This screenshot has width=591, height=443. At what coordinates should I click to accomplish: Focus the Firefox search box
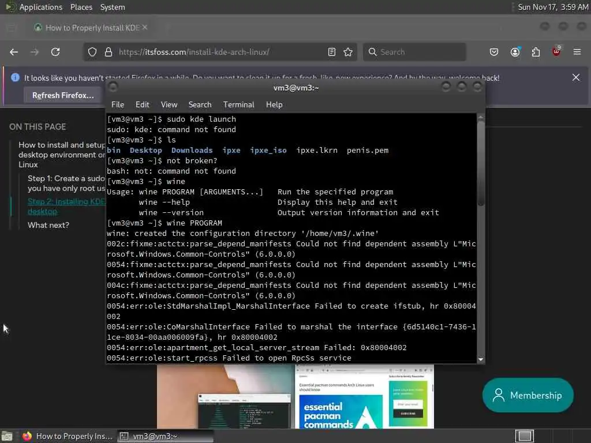(x=414, y=52)
